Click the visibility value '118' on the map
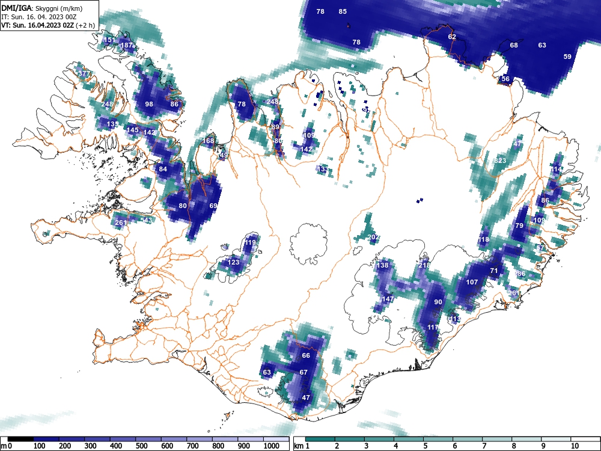This screenshot has width=601, height=451. (x=483, y=240)
